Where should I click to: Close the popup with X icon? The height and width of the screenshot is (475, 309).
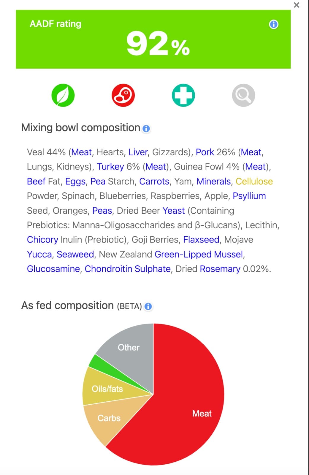pos(297,5)
